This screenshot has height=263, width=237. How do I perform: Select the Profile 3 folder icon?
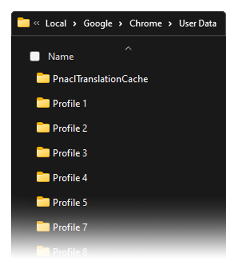43,152
